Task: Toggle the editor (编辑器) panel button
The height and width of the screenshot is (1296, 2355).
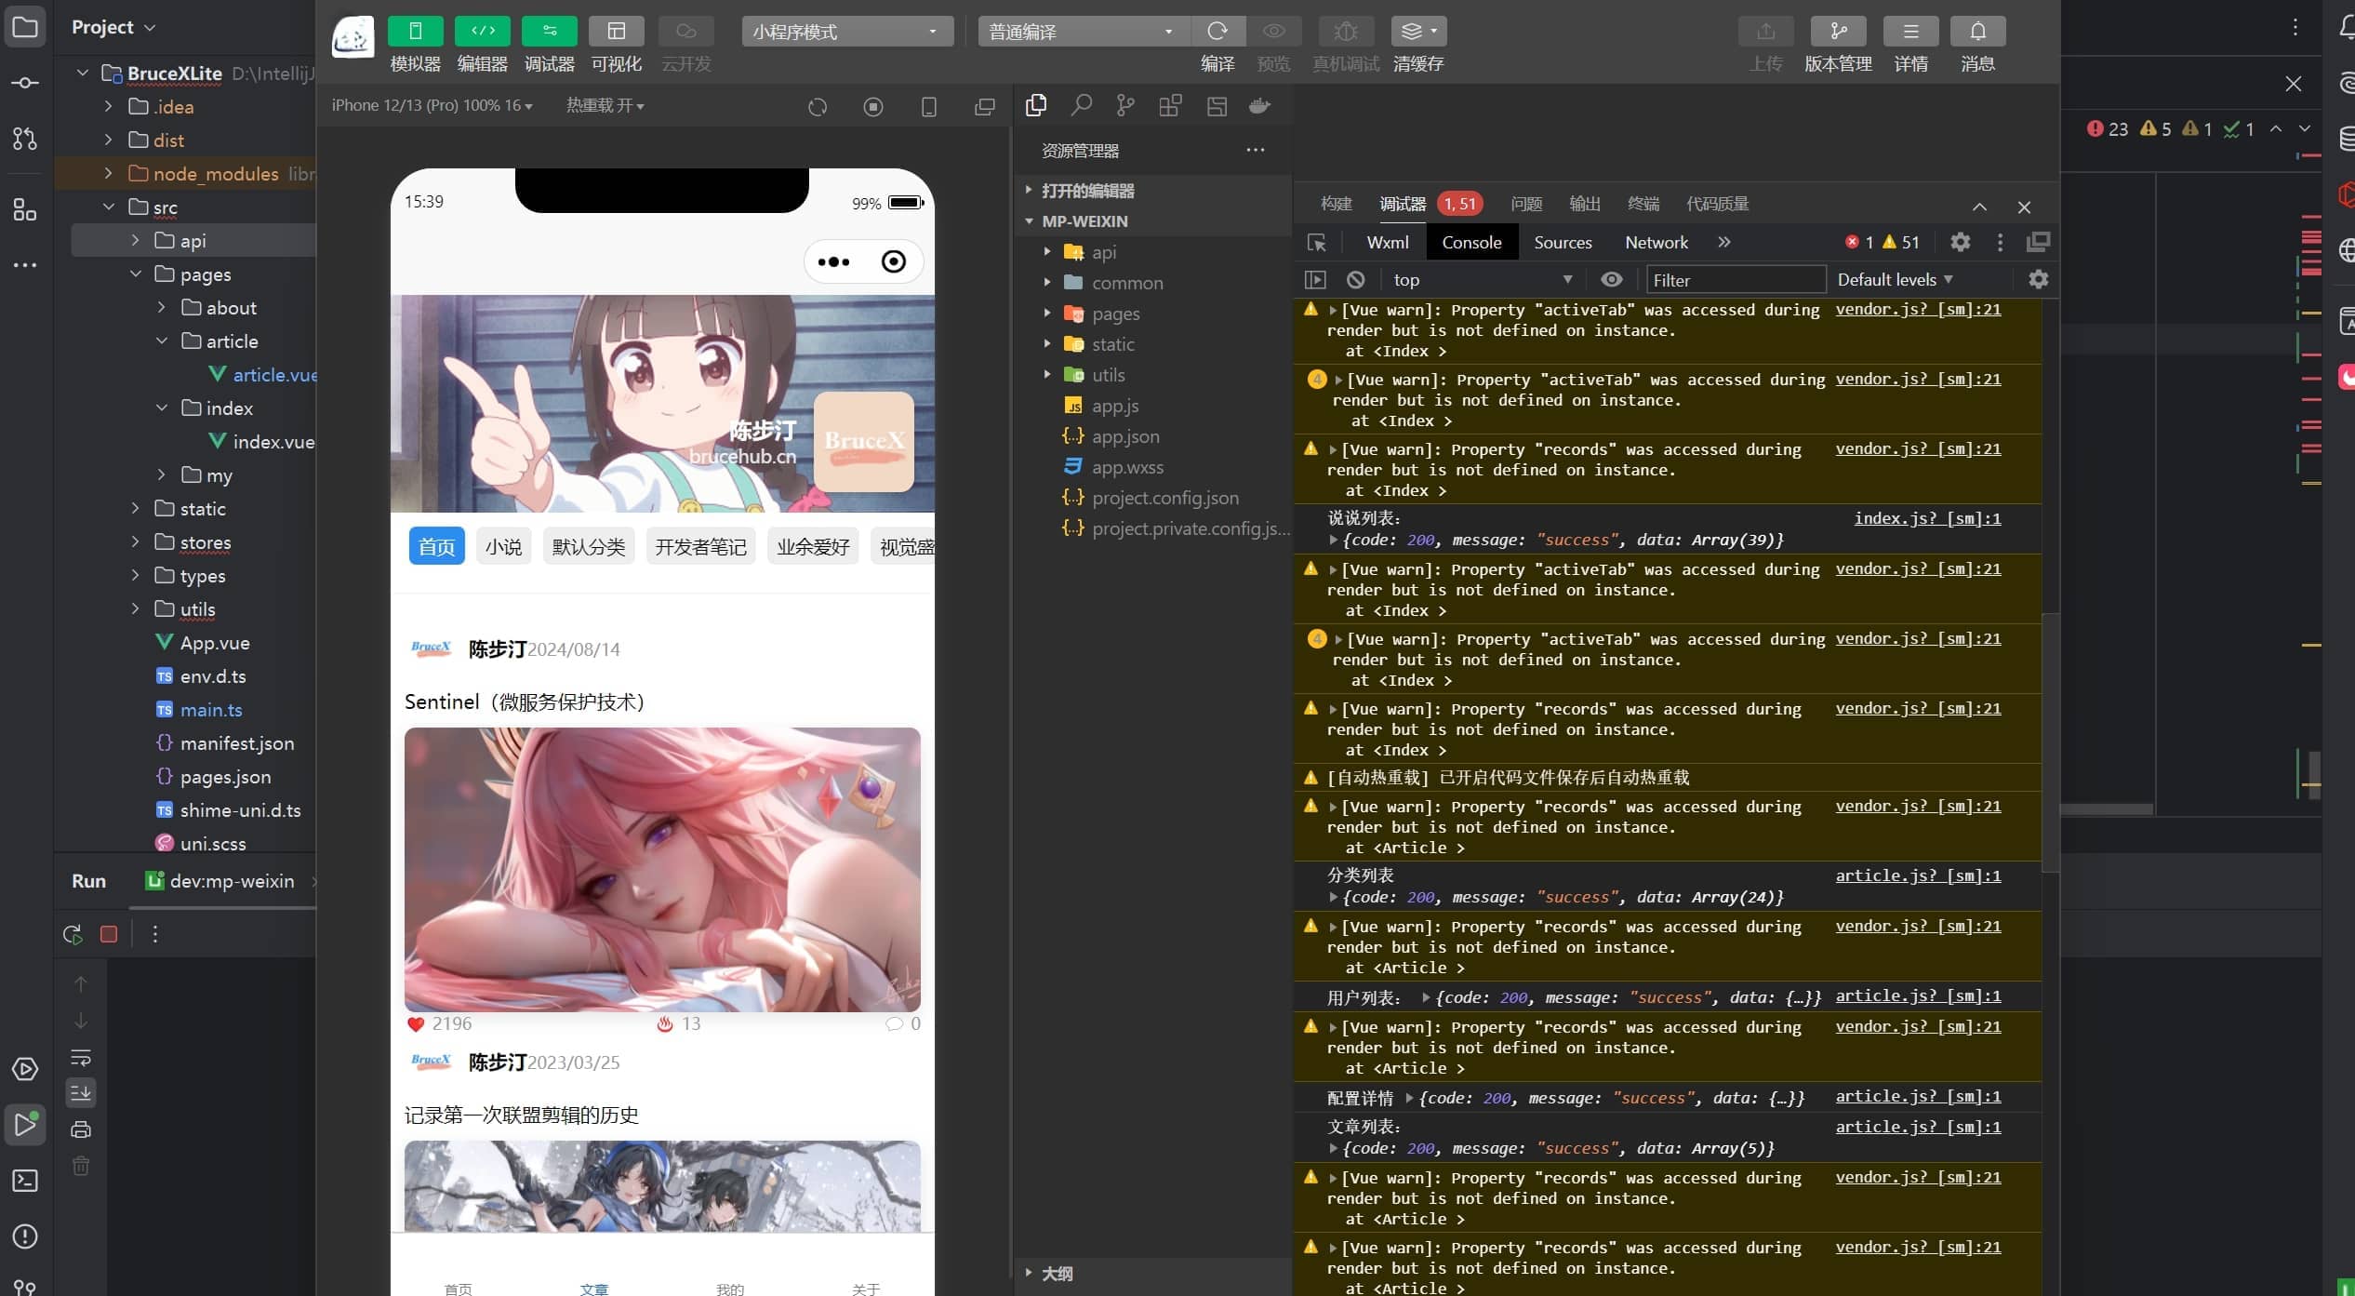Action: [x=482, y=31]
